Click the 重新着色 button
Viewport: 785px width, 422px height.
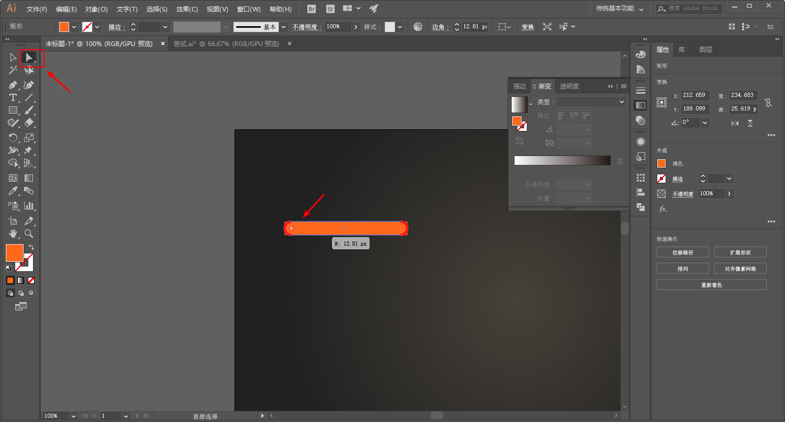tap(712, 285)
